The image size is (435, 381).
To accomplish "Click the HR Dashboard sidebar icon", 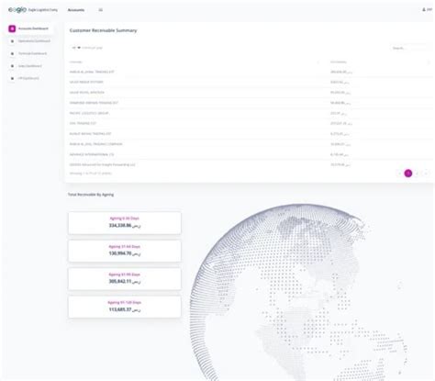I will pos(12,78).
